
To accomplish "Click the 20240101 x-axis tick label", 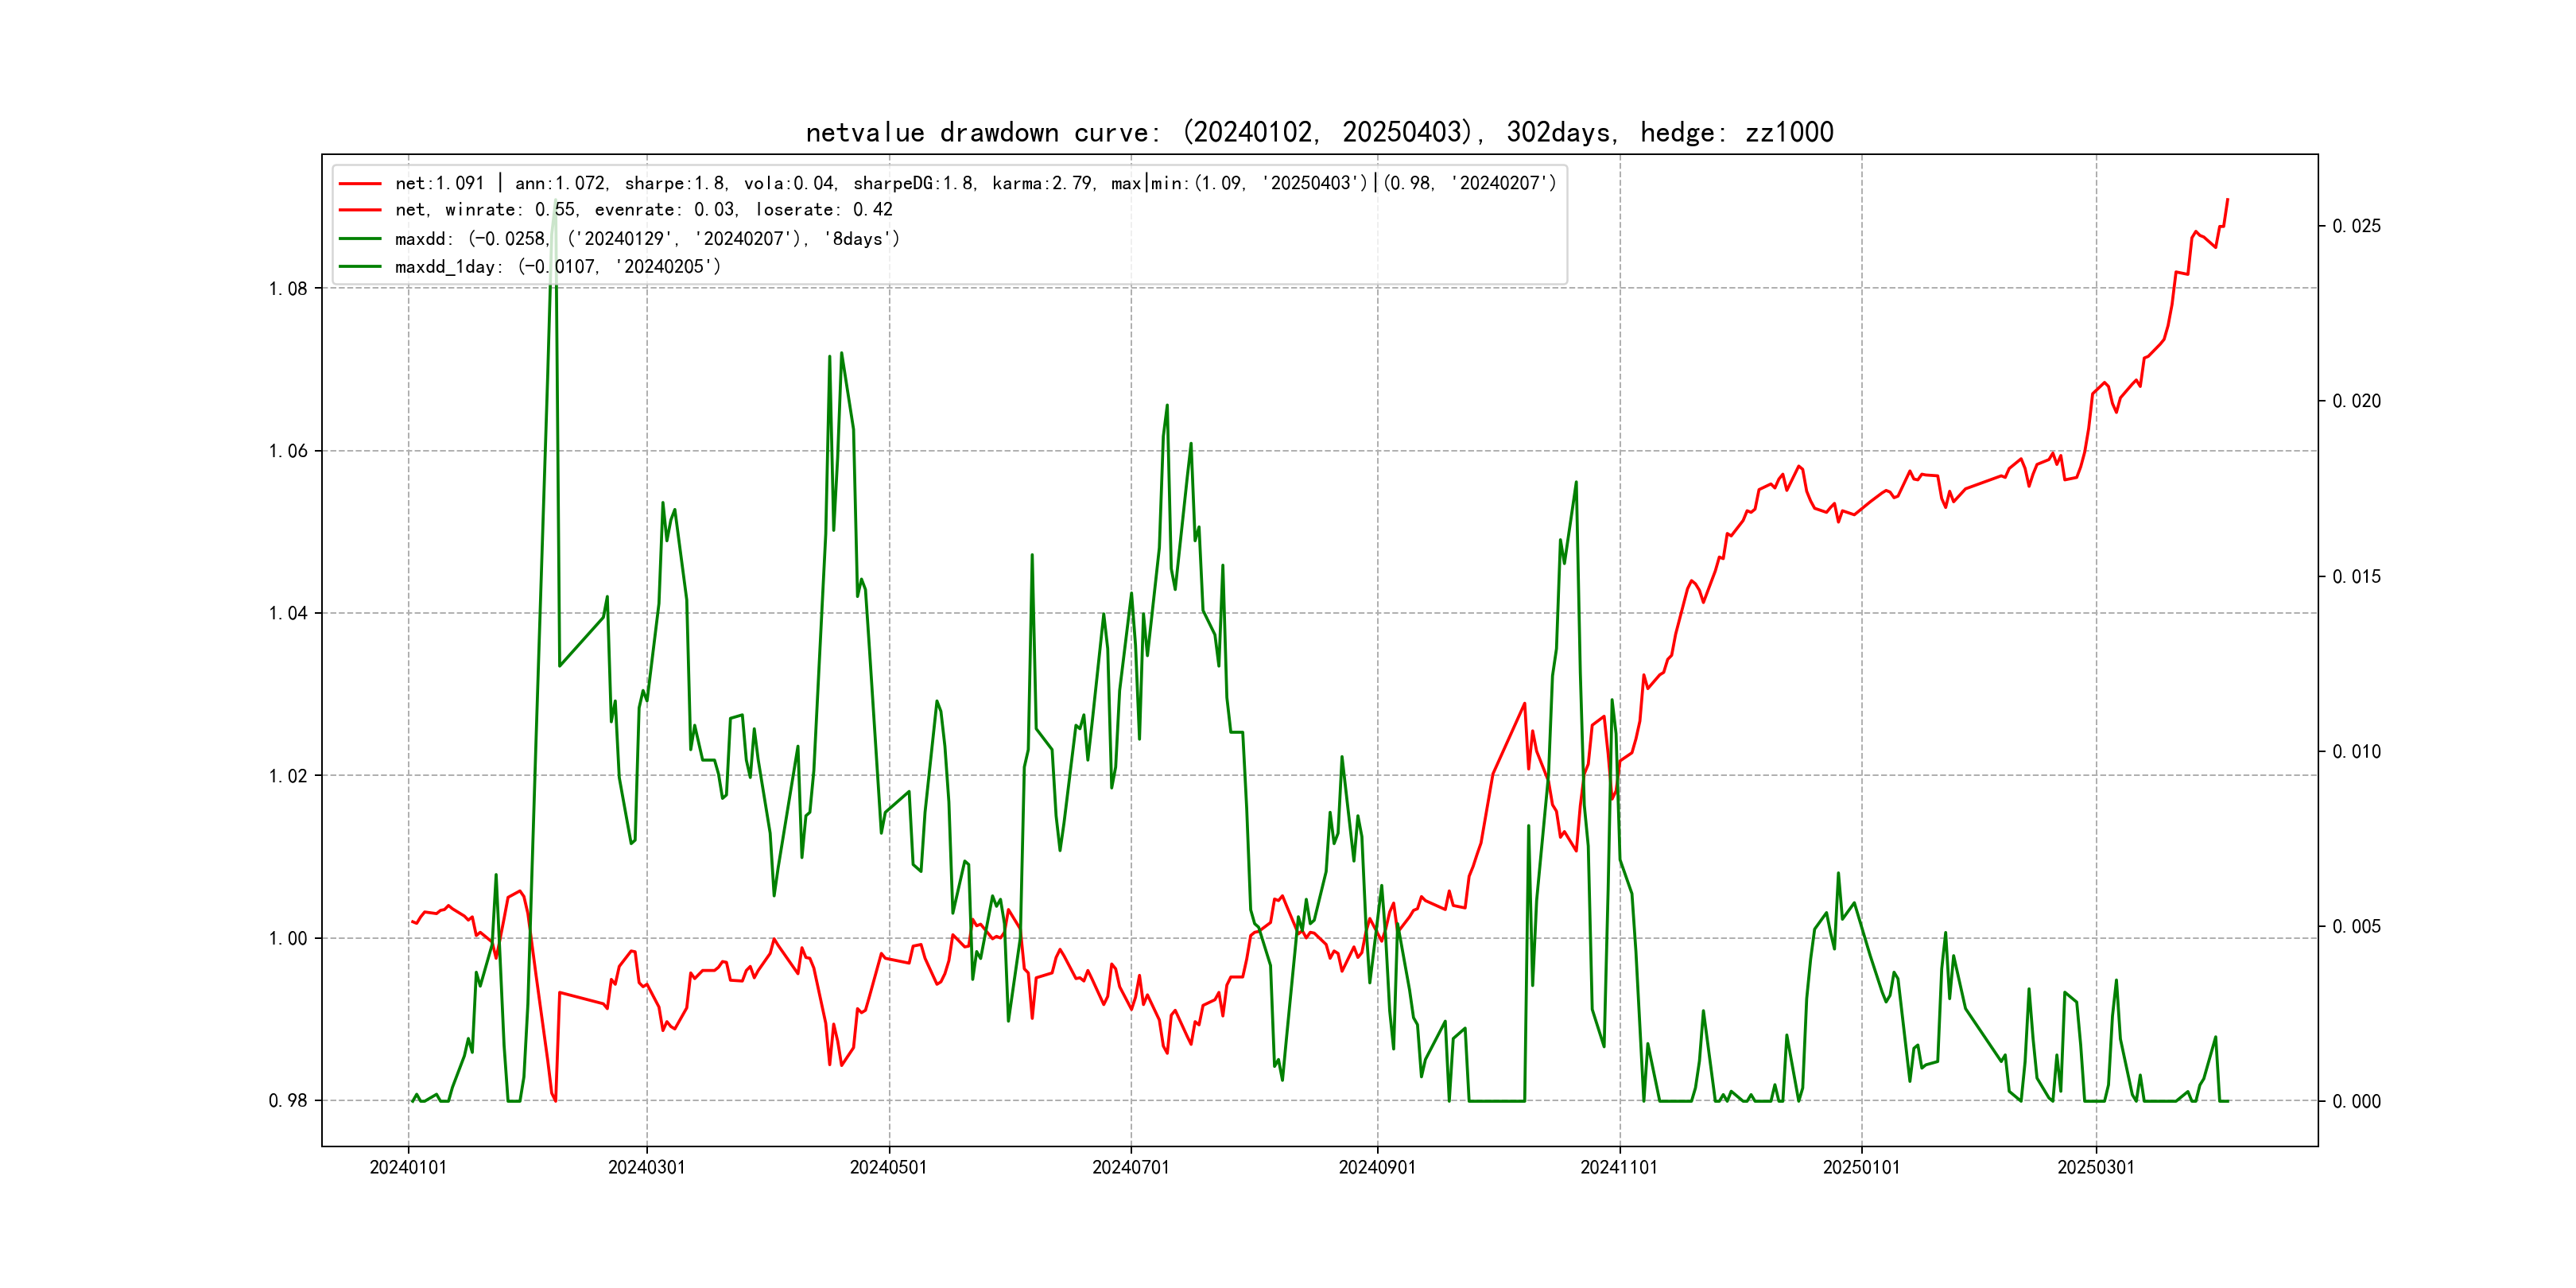I will [408, 1167].
